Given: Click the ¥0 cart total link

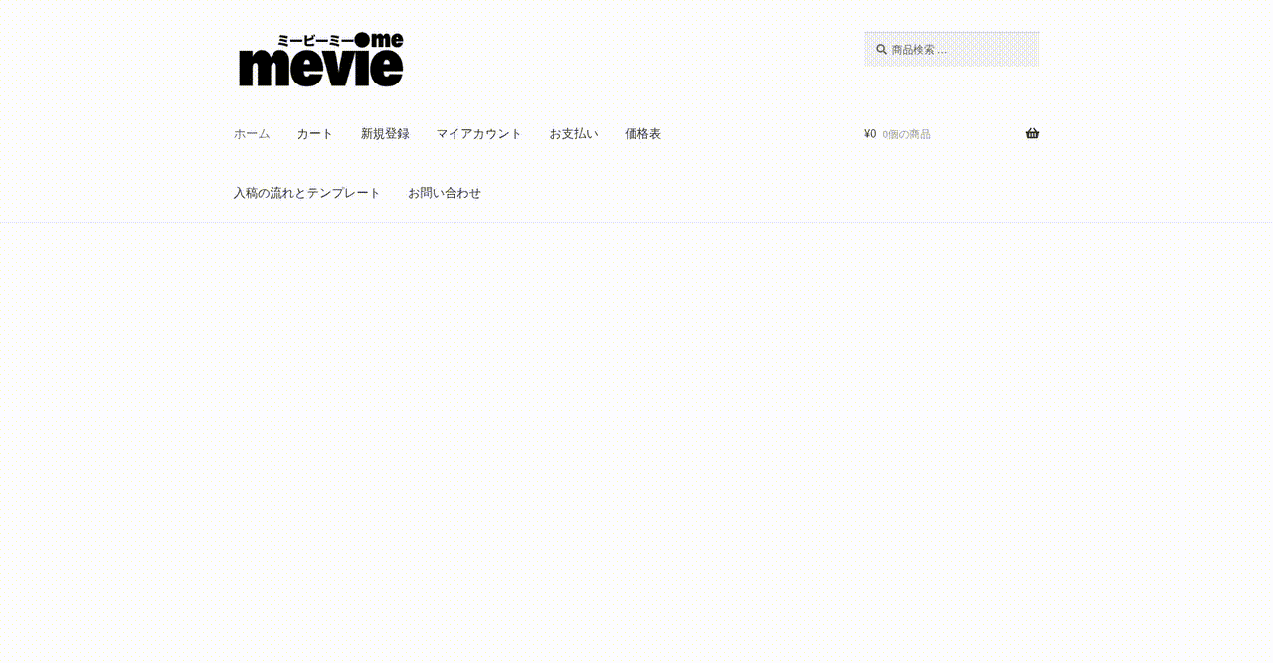Looking at the screenshot, I should (870, 134).
